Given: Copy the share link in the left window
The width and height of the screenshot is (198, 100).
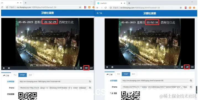Looking at the screenshot, I should [90, 81].
